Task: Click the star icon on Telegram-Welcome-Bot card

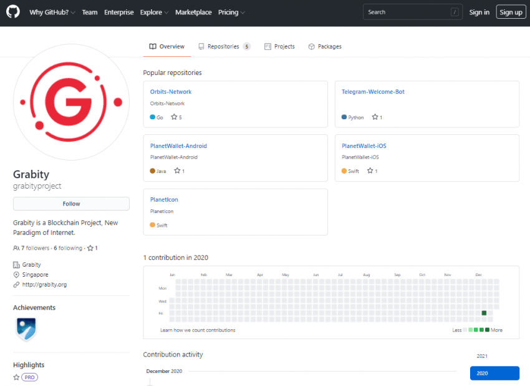Action: 375,117
